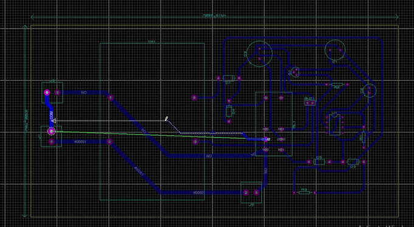Click the relay's lower-left NC pad
Screen dimensions: 414x227
(265, 150)
